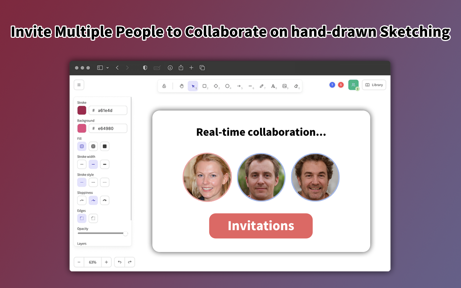Select the Diamond shape tool
461x288 pixels.
pyautogui.click(x=216, y=86)
